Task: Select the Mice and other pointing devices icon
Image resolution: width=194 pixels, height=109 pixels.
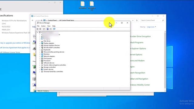Action: pos(42,52)
